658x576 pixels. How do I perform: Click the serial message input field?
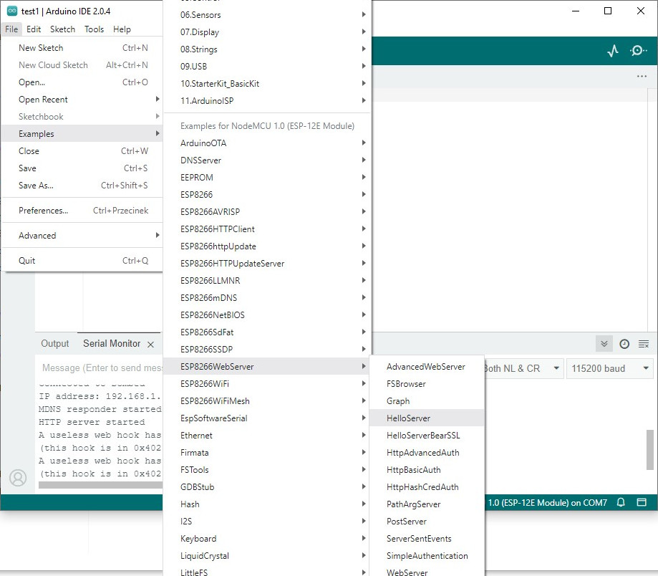tap(100, 368)
